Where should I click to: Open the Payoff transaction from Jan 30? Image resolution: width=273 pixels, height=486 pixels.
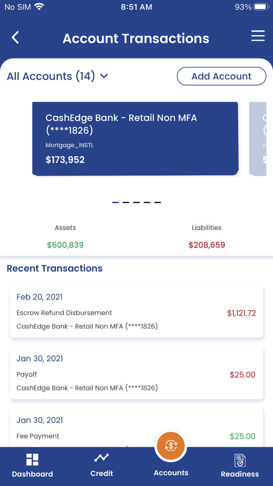tap(136, 373)
